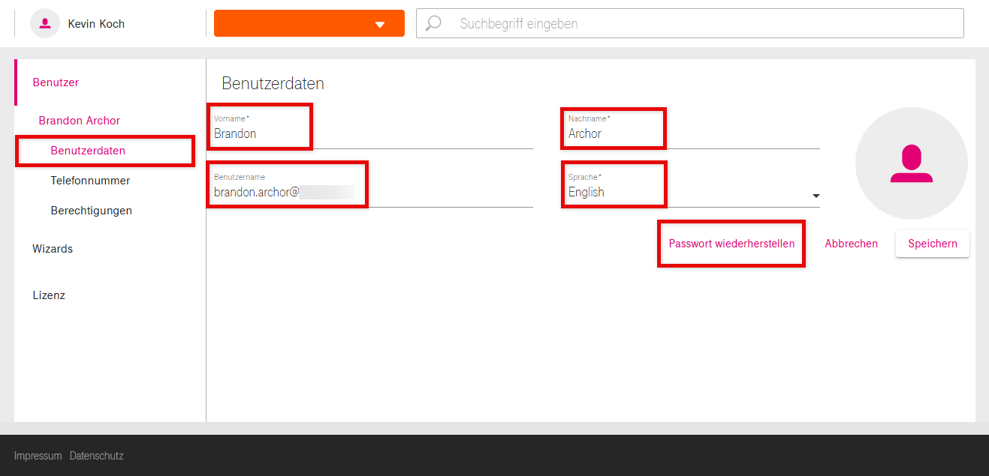Open the Benutzer section in the sidebar

56,82
